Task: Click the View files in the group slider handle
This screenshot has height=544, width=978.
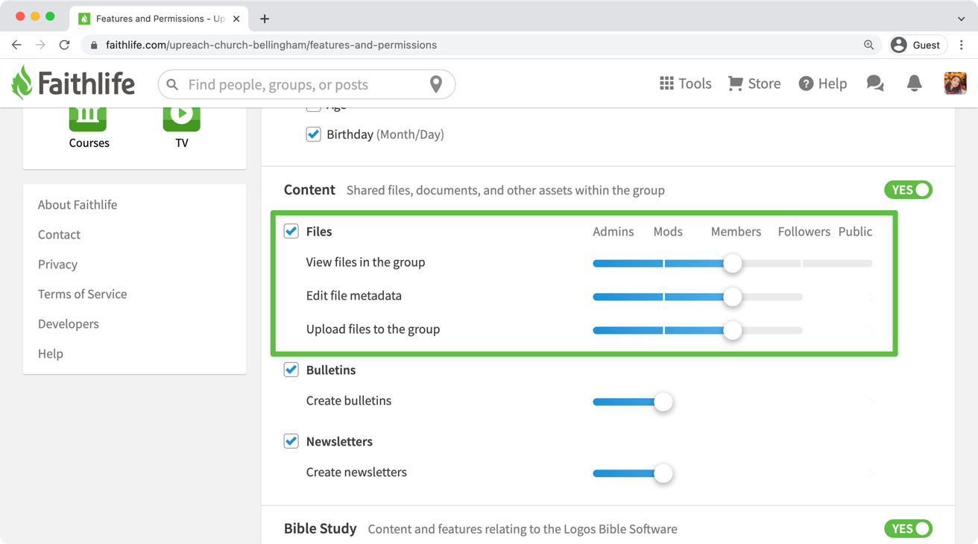Action: tap(733, 263)
